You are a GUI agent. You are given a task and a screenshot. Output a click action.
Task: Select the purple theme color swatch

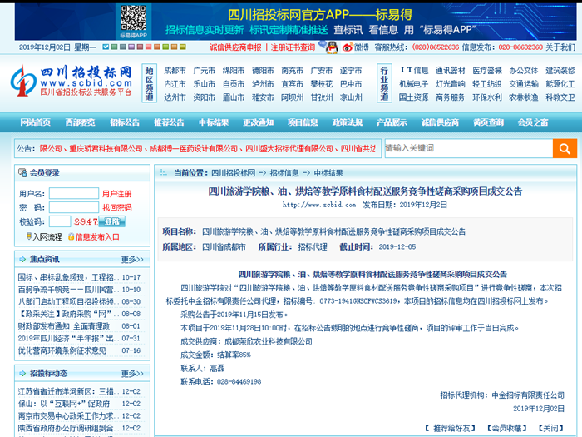[x=131, y=47]
